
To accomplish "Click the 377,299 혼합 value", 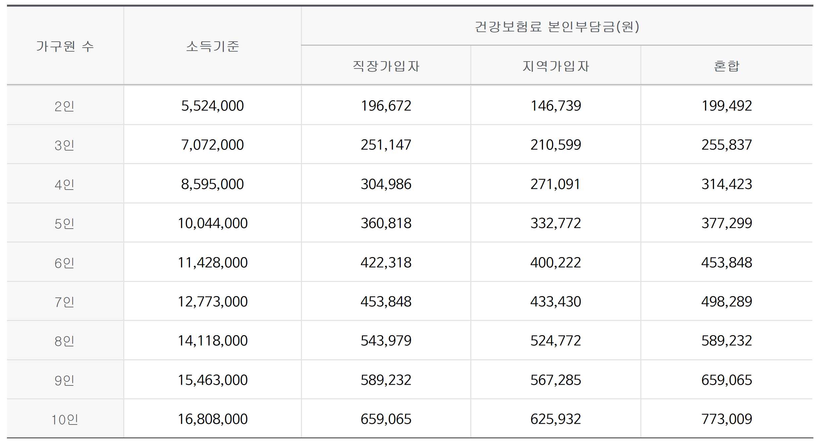I will pyautogui.click(x=727, y=223).
